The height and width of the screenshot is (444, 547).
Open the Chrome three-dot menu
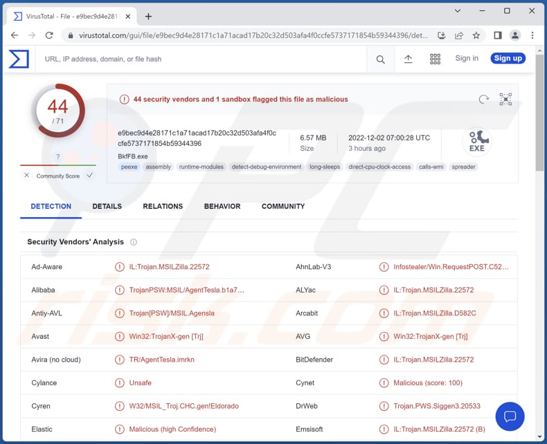pyautogui.click(x=532, y=35)
